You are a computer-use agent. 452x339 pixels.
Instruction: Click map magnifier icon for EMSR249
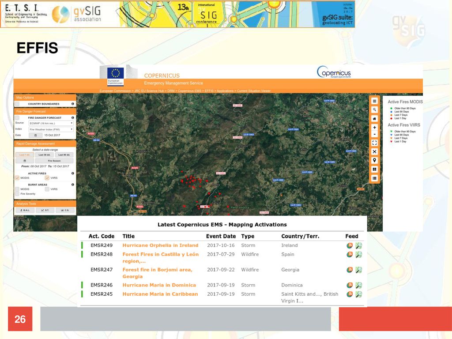tap(358, 245)
